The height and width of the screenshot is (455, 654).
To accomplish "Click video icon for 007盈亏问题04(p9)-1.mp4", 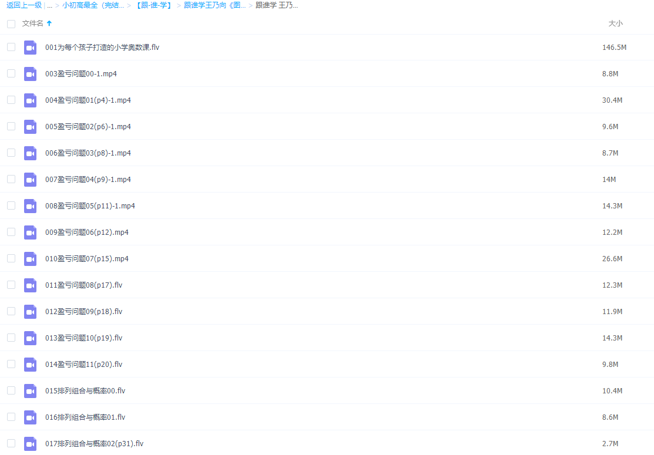I will [x=30, y=180].
